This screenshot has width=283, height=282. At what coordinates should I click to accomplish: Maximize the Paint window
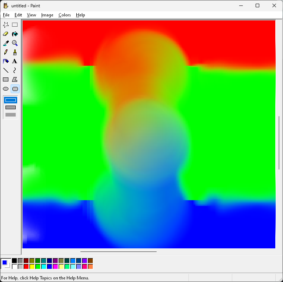[x=257, y=5]
